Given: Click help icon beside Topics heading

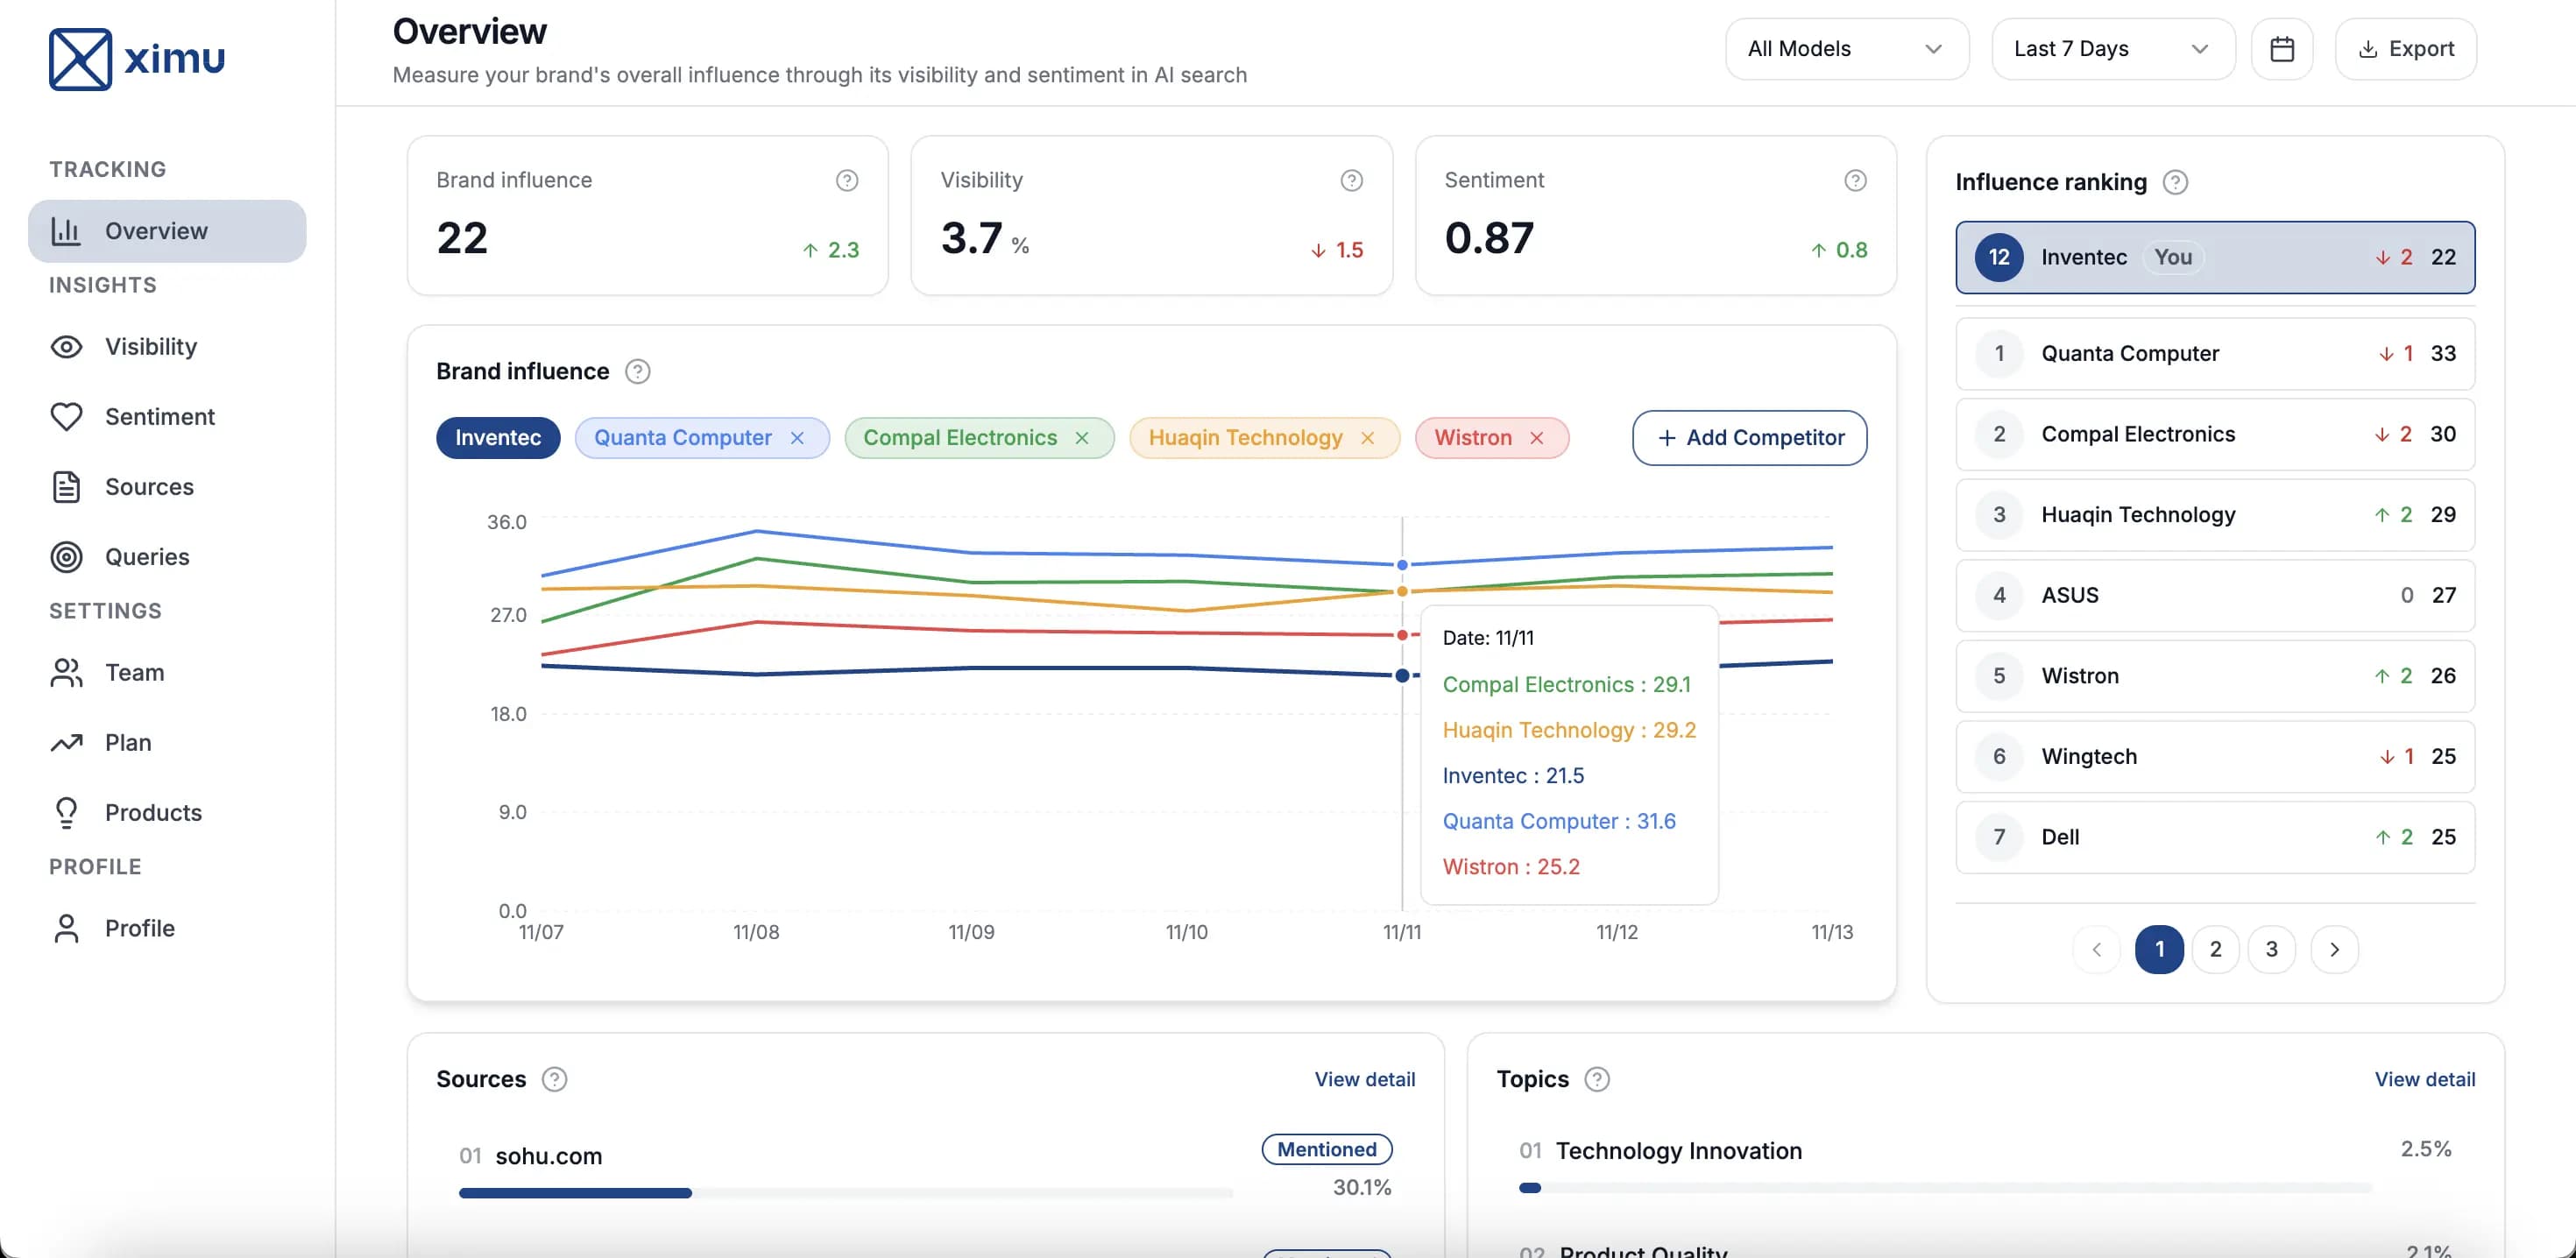Looking at the screenshot, I should [x=1597, y=1079].
